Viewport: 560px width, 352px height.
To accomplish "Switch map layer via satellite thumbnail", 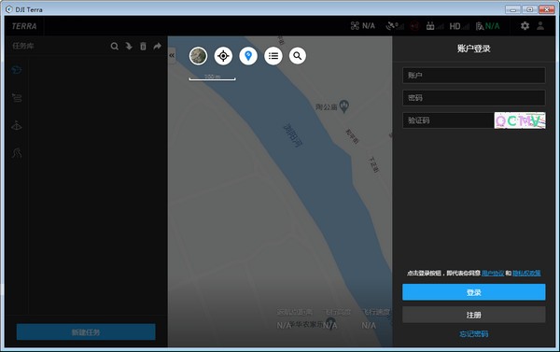I will pyautogui.click(x=198, y=56).
